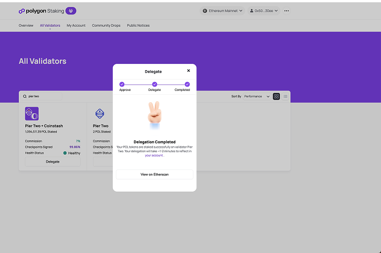
Task: Click the Polygon Staking logo
Action: (41, 11)
